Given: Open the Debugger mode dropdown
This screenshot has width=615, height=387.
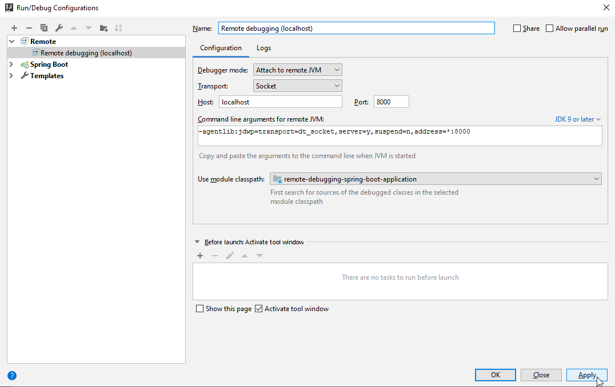Looking at the screenshot, I should [x=298, y=70].
